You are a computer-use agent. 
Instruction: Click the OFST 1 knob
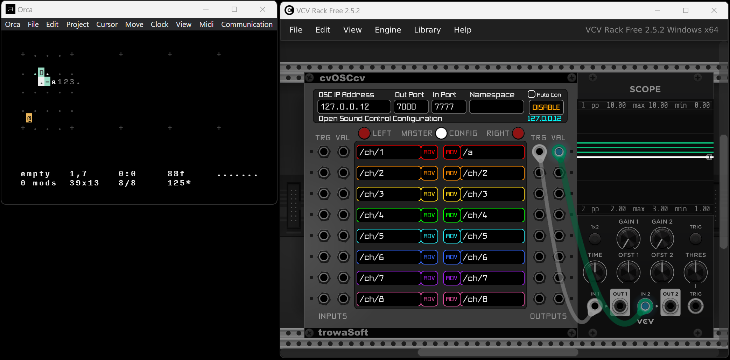tap(628, 272)
